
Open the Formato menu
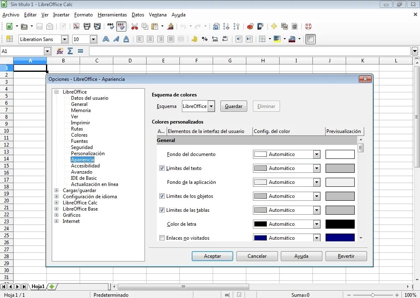tap(83, 15)
